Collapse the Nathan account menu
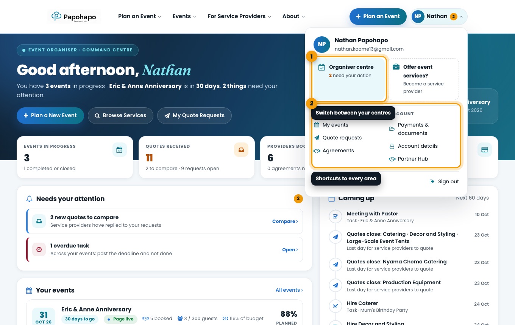This screenshot has width=515, height=325. pyautogui.click(x=439, y=17)
